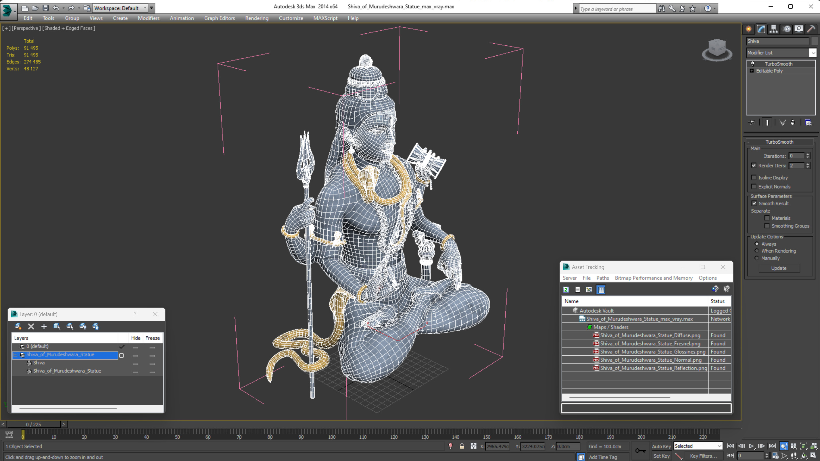Viewport: 820px width, 461px height.
Task: Enable the Isoline Display checkbox
Action: [754, 178]
